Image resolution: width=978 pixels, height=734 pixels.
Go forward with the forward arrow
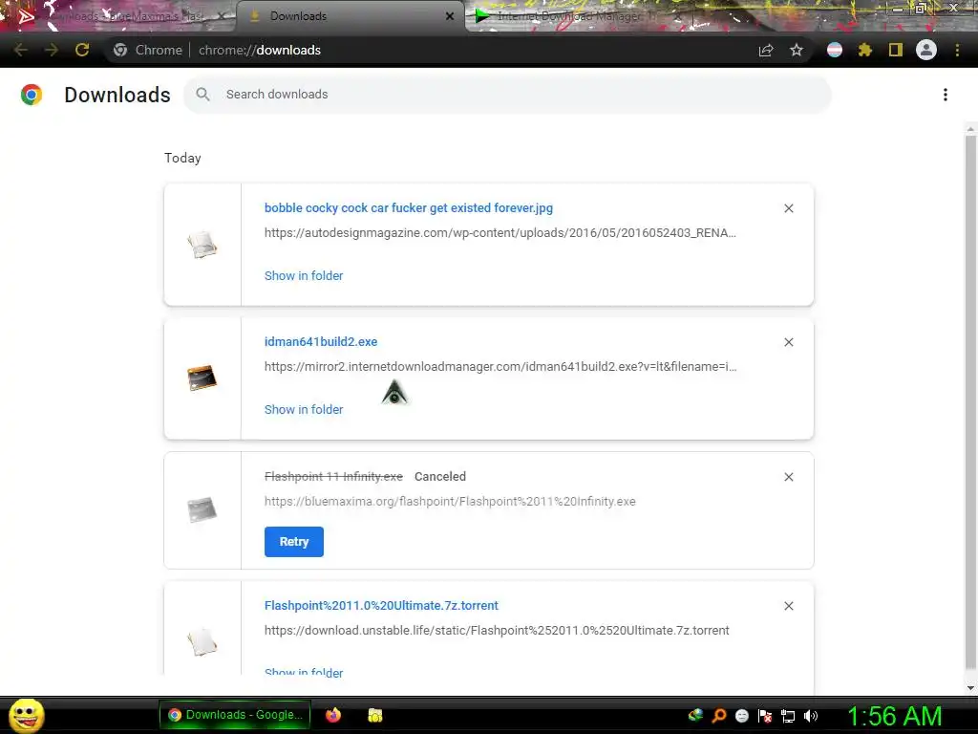(x=52, y=50)
